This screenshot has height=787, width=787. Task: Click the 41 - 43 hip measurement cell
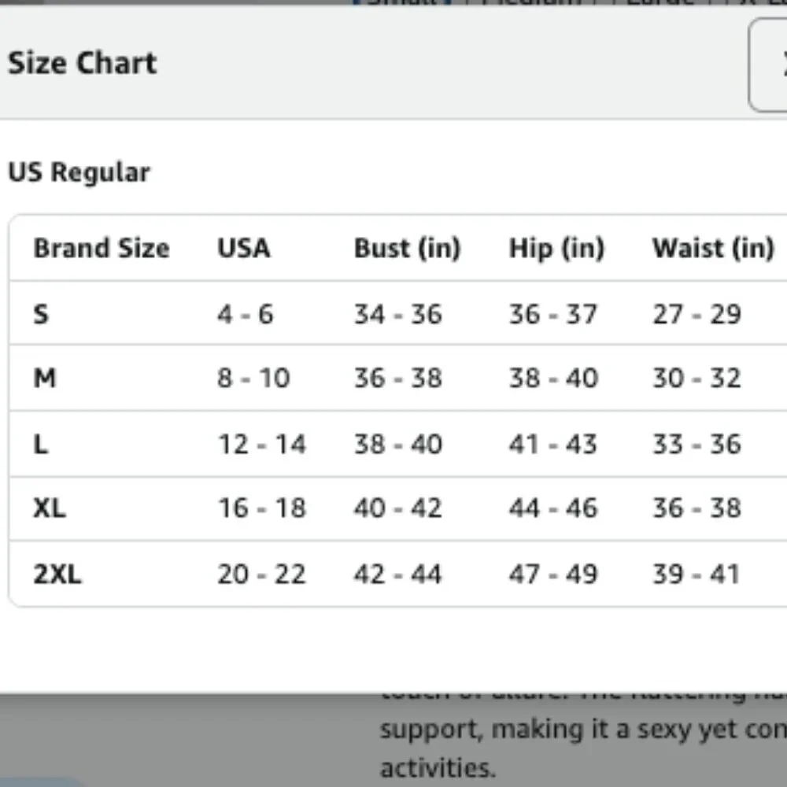(x=553, y=444)
